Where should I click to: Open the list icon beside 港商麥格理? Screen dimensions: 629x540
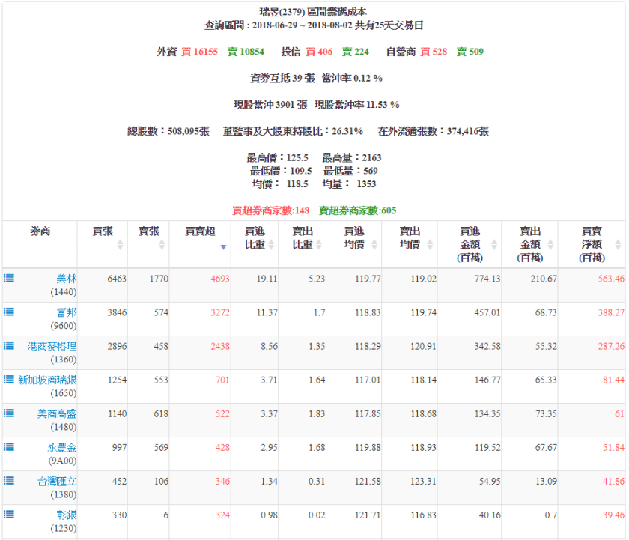coord(9,345)
